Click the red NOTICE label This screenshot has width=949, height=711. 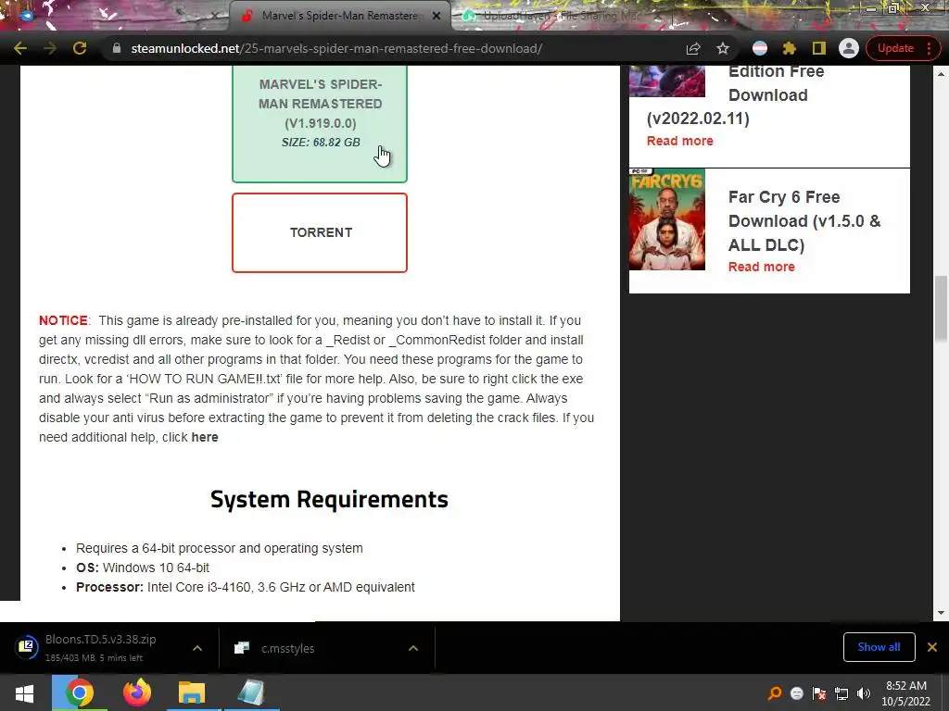click(63, 320)
